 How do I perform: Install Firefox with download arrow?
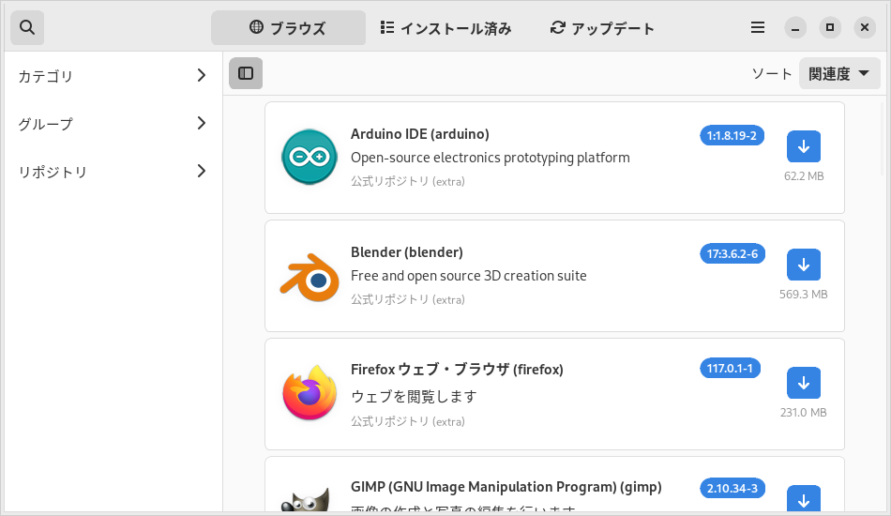point(804,383)
